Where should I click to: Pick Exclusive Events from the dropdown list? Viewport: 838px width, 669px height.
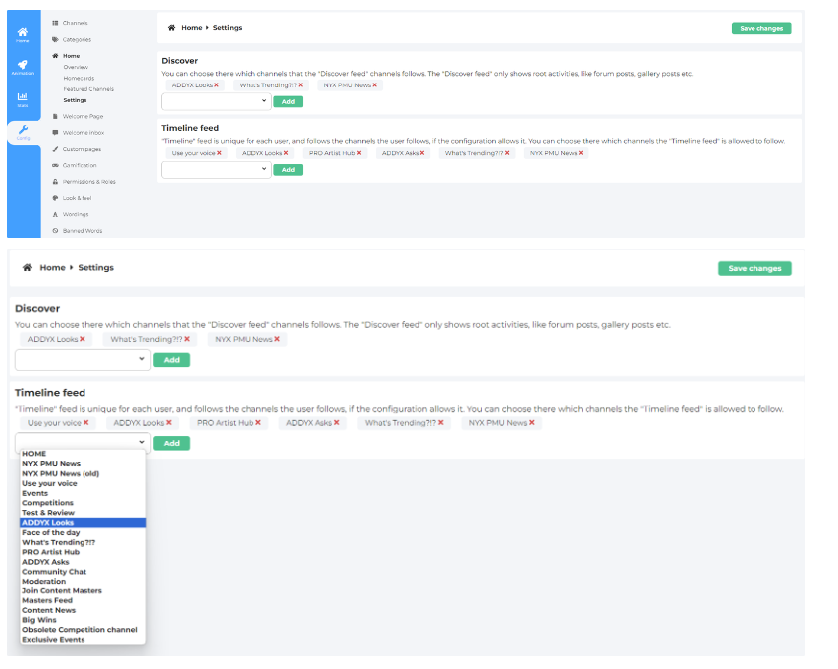point(53,640)
